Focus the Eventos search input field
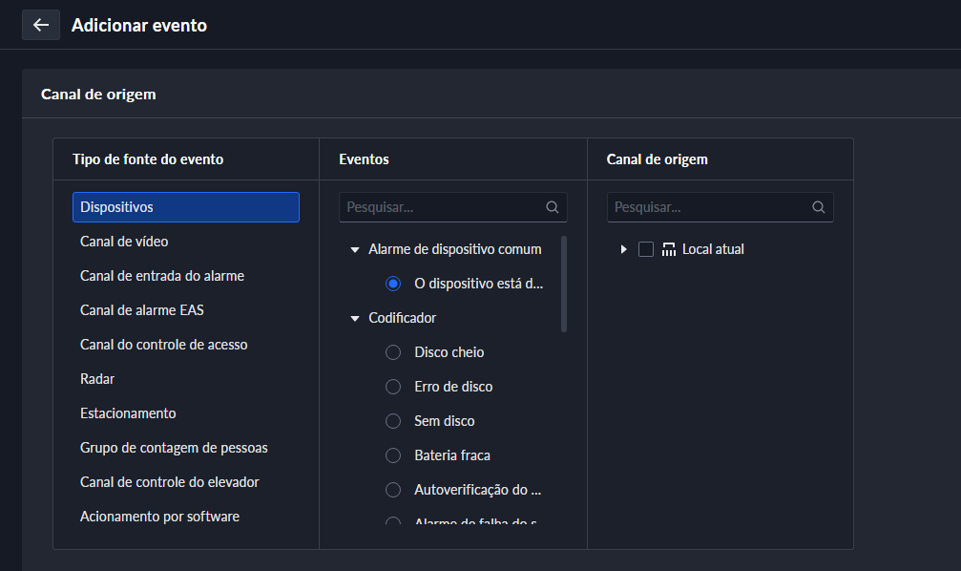This screenshot has width=961, height=571. tap(442, 207)
